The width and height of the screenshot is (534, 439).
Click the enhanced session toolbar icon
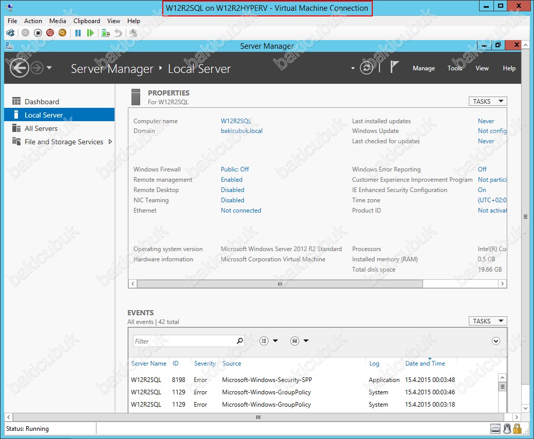click(x=133, y=33)
